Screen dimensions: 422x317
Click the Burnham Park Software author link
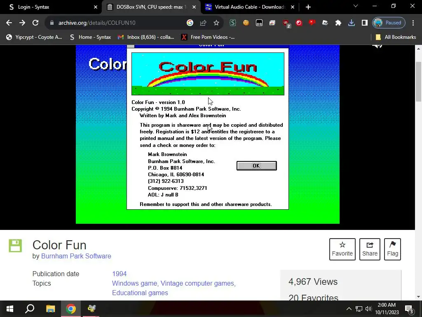76,256
